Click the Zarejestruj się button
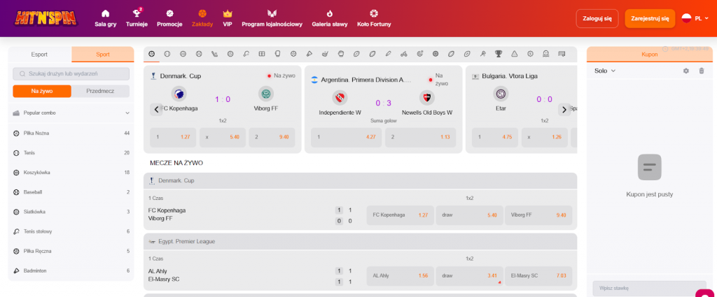Screen dimensions: 717x297 (650, 19)
